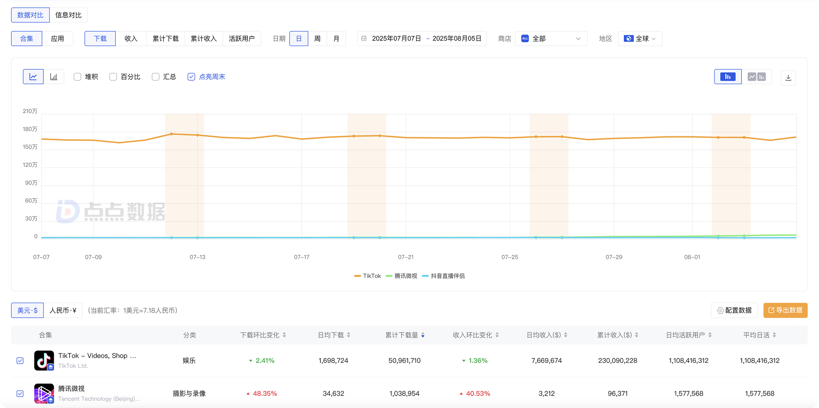
Task: Click the TikTok app icon in table
Action: pyautogui.click(x=44, y=361)
